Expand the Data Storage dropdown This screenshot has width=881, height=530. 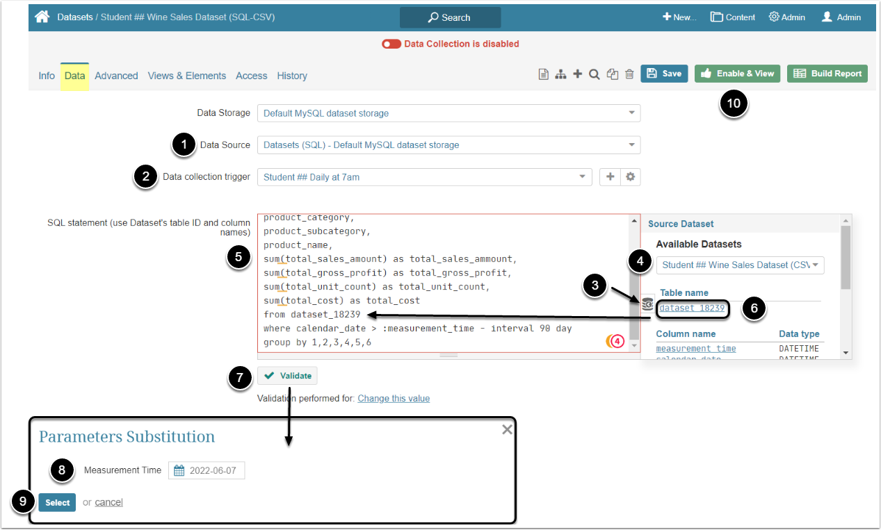[448, 113]
